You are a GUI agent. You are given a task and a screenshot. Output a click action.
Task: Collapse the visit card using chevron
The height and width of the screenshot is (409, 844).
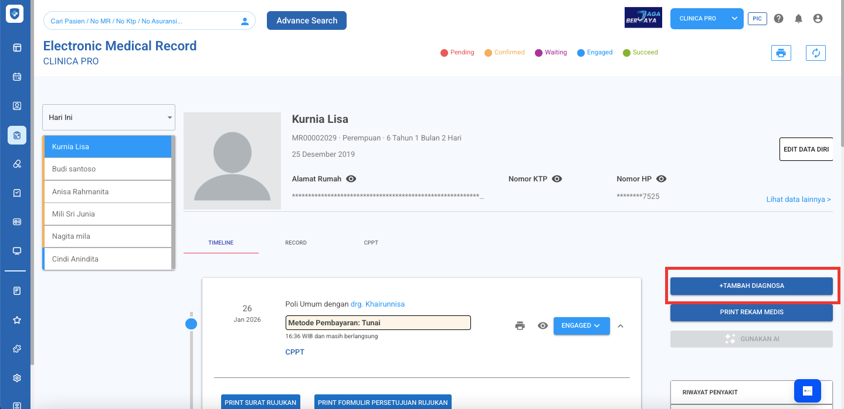tap(621, 326)
